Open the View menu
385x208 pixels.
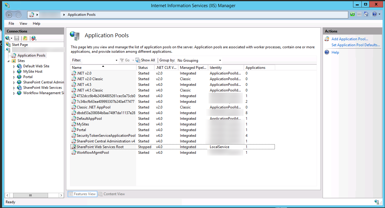pos(23,23)
